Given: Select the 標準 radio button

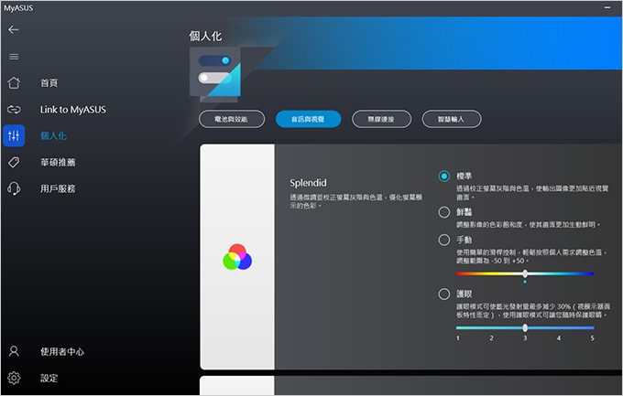Looking at the screenshot, I should (443, 176).
